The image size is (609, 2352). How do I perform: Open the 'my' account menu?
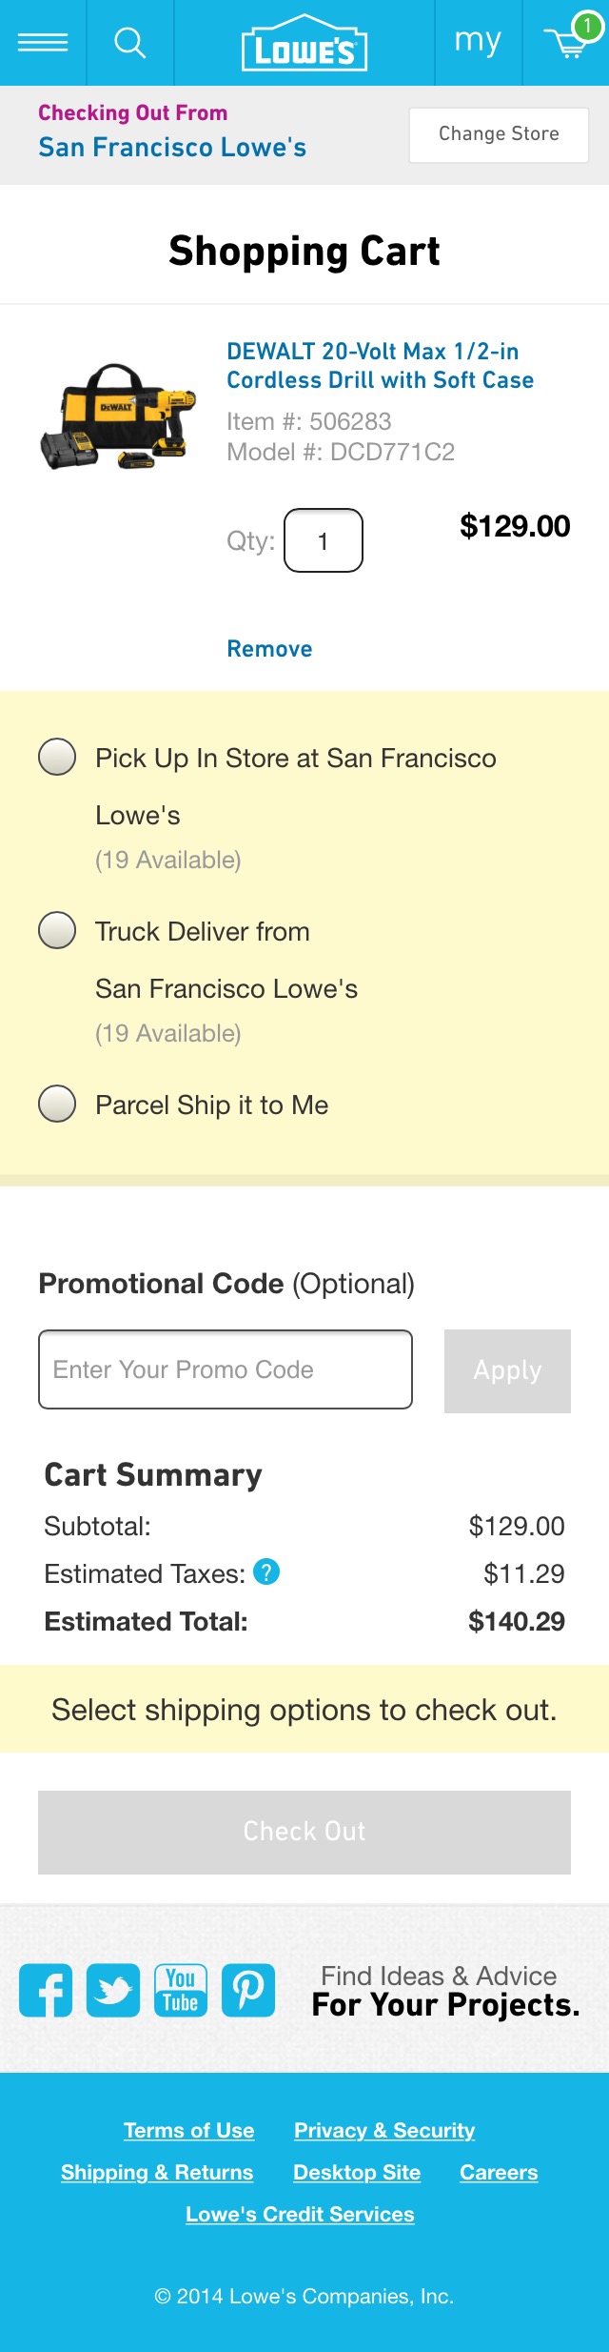478,42
